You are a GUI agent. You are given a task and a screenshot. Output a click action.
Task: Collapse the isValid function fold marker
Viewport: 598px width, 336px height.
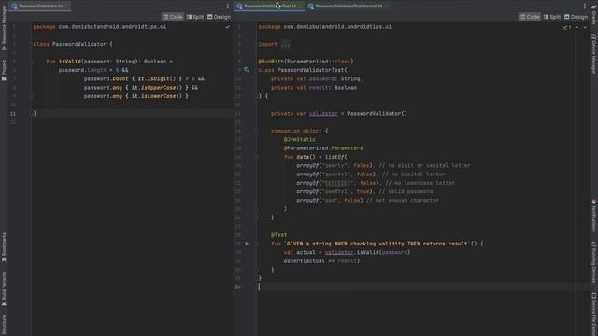pyautogui.click(x=31, y=62)
